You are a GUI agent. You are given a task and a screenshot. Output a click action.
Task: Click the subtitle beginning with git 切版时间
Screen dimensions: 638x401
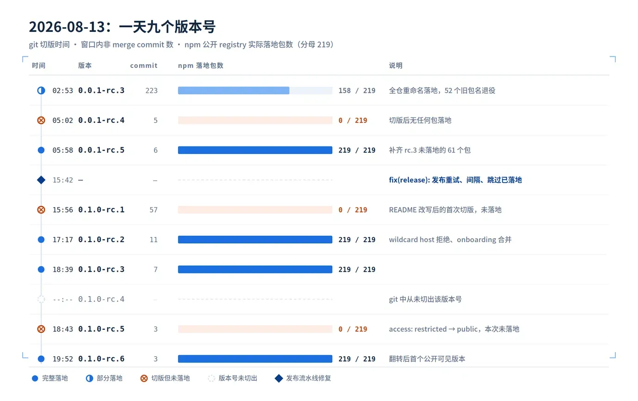(x=181, y=44)
